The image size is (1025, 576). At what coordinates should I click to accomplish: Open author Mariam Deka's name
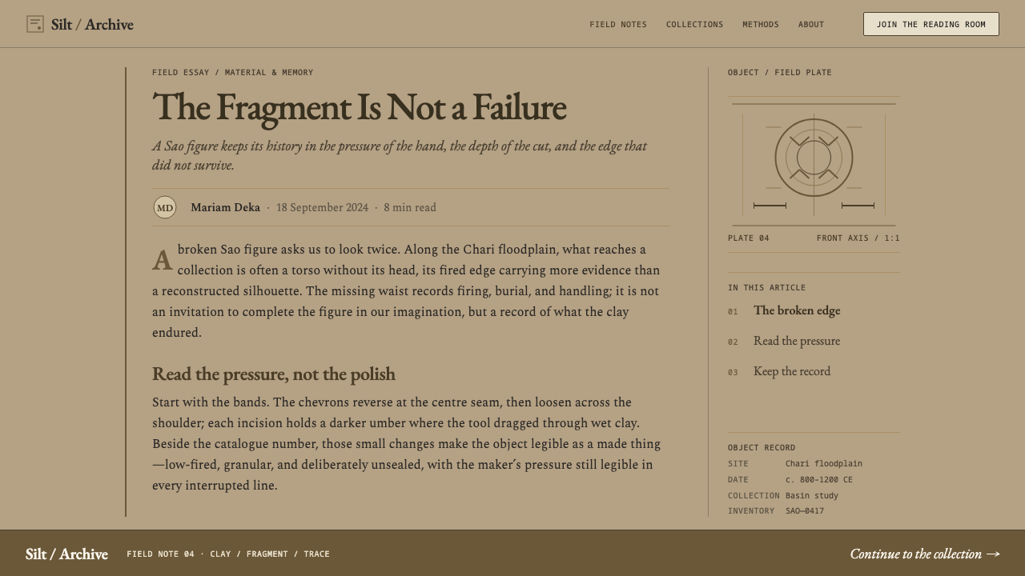pyautogui.click(x=225, y=207)
